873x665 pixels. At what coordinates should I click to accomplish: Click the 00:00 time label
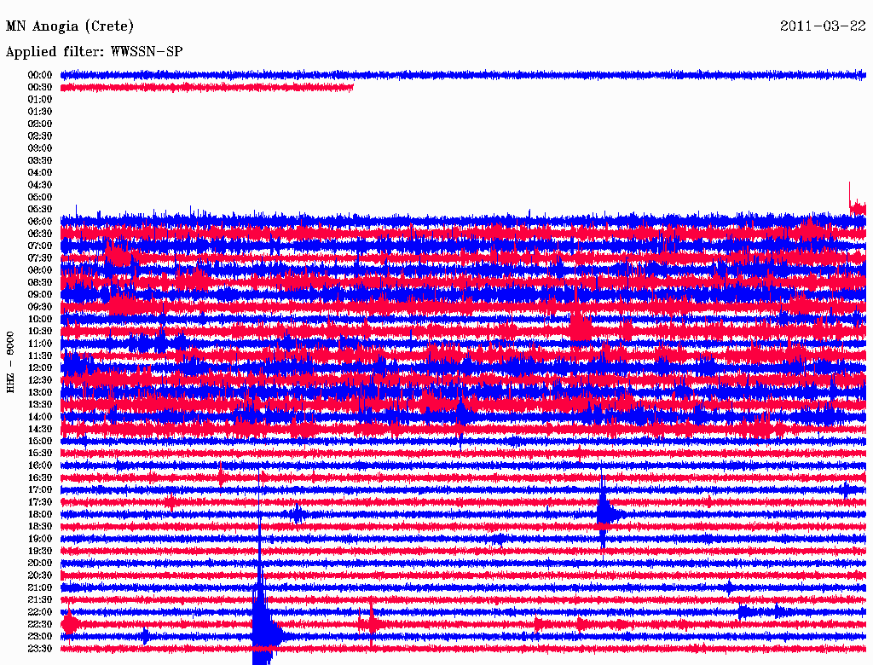point(40,75)
